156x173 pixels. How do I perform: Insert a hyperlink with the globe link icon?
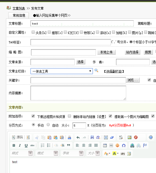click(x=132, y=145)
